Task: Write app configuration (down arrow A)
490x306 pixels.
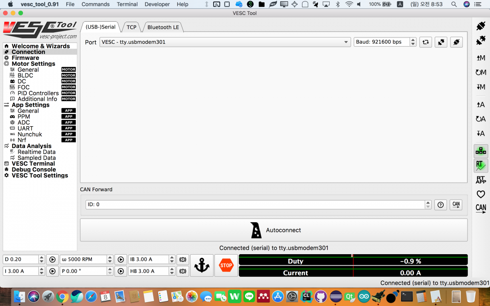Action: click(x=481, y=133)
